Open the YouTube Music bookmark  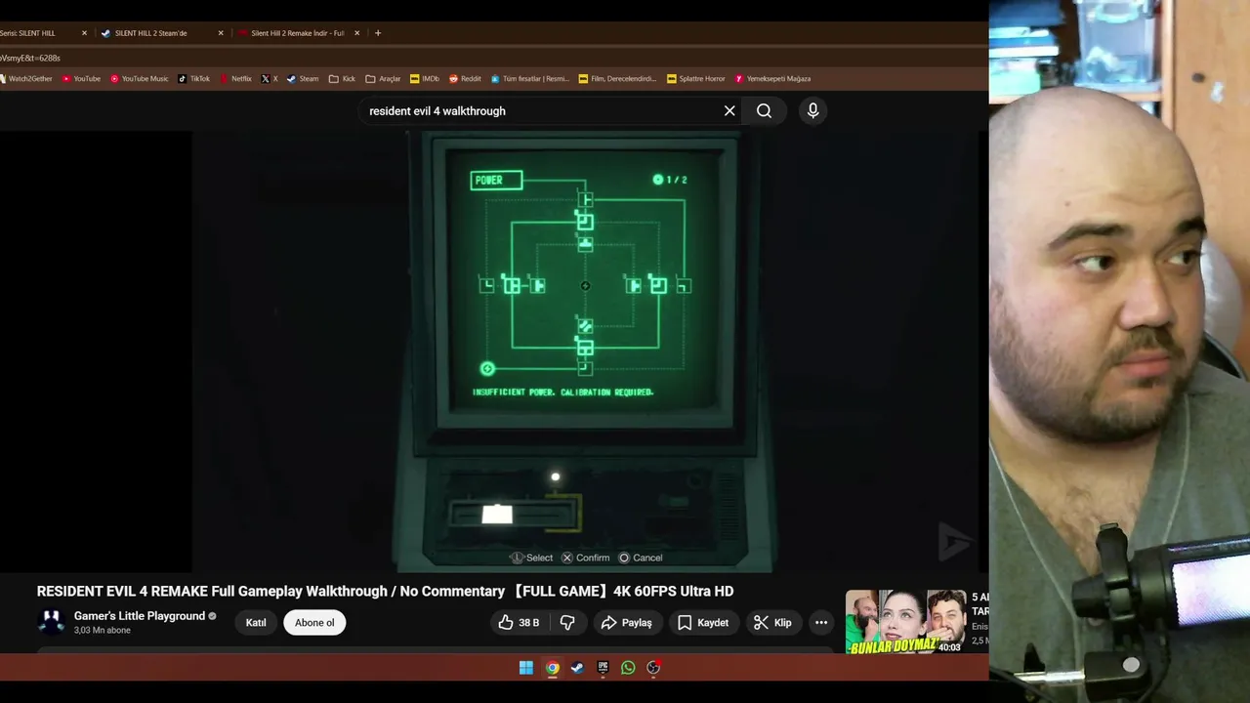(139, 78)
